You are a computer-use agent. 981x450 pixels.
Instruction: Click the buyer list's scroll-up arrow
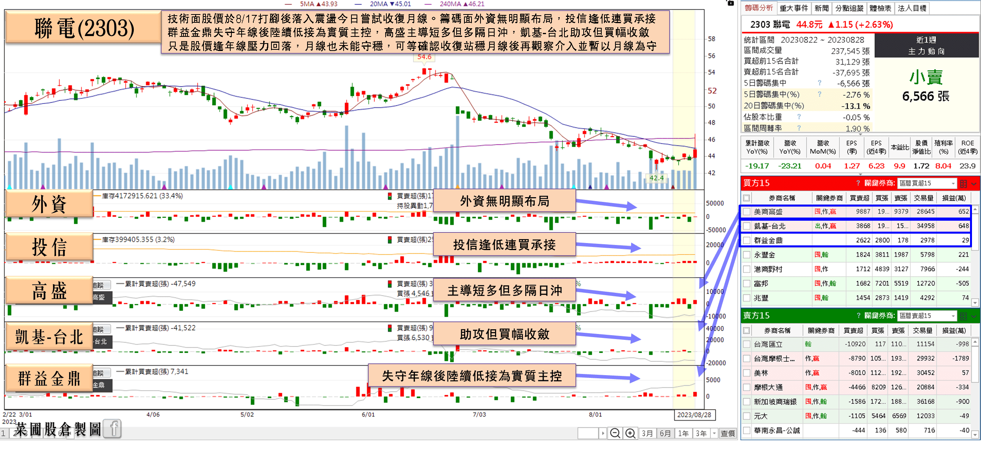point(975,210)
